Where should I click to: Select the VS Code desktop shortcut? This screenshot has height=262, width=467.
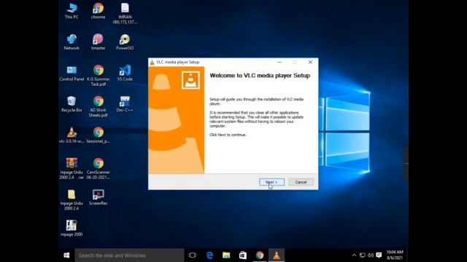(x=125, y=73)
